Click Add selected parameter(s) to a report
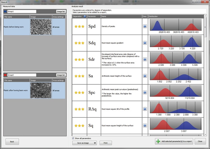 (174, 141)
